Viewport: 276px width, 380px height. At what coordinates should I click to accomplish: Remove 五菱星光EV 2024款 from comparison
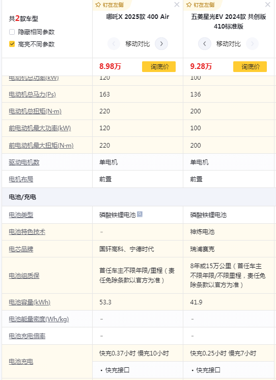(x=268, y=5)
